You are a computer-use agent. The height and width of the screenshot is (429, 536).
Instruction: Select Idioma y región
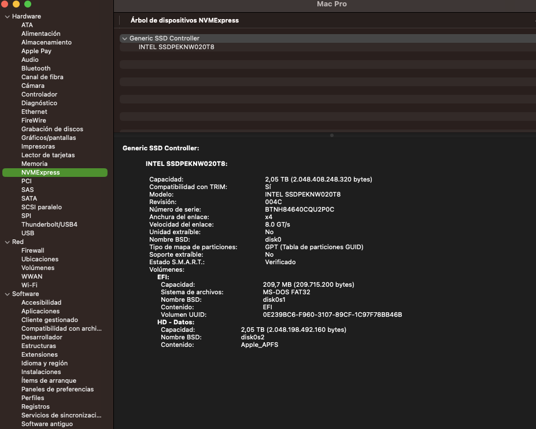(x=45, y=363)
